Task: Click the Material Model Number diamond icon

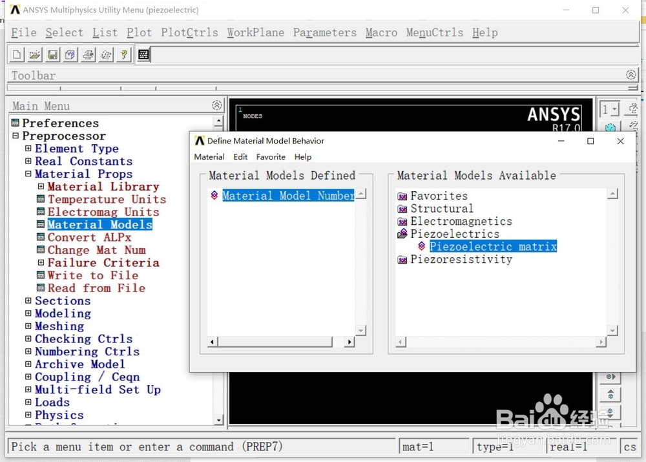Action: [214, 195]
